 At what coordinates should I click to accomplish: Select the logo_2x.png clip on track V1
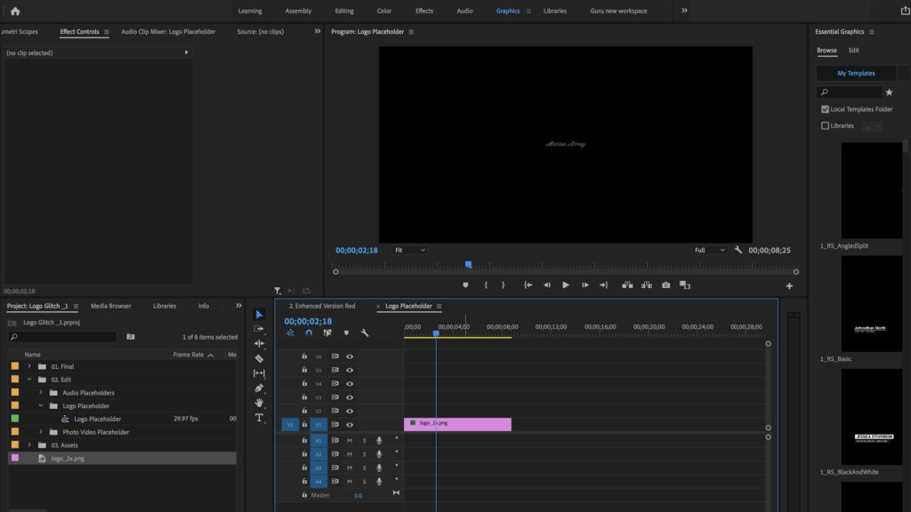click(x=458, y=424)
